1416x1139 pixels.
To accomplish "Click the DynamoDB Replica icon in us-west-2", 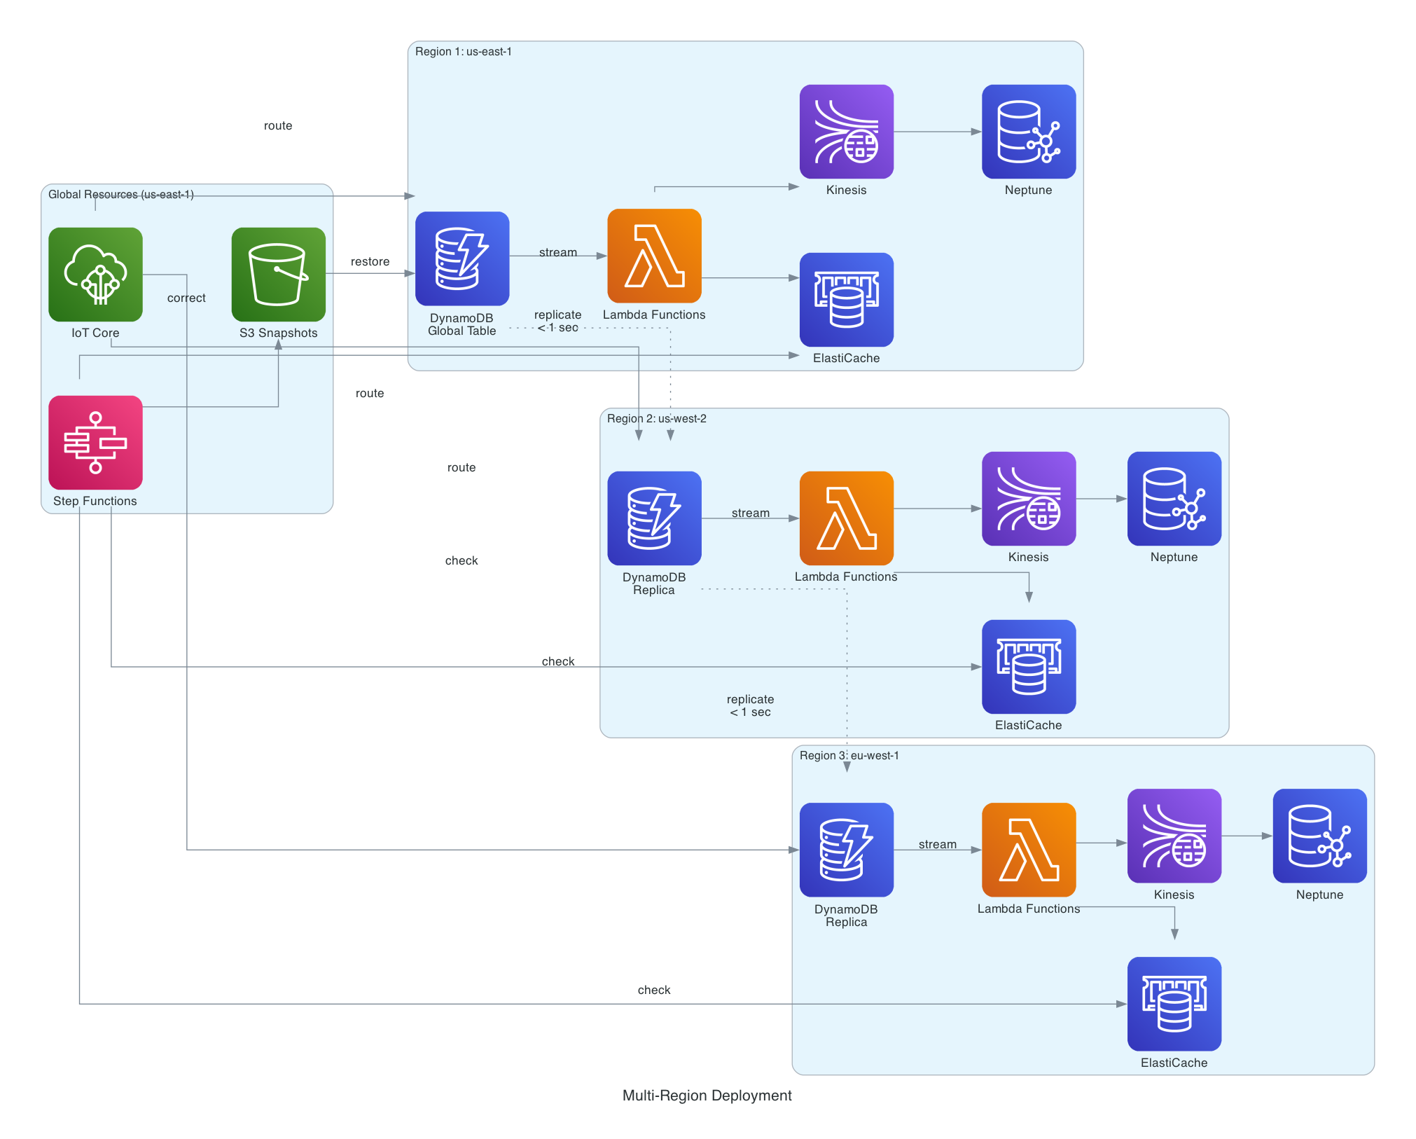I will tap(654, 518).
